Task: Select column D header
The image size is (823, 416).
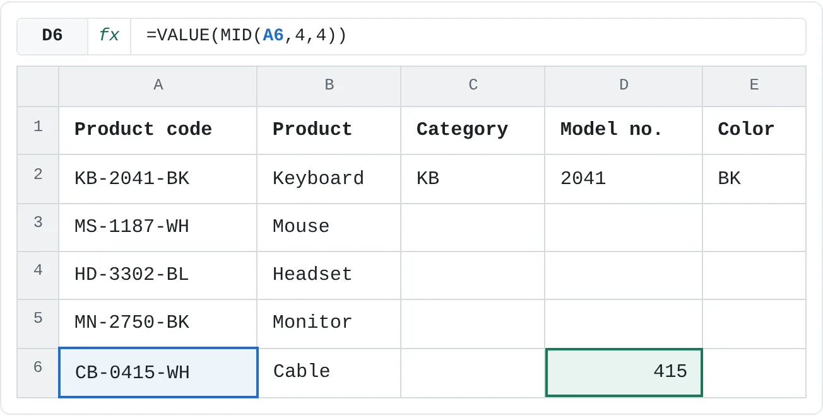Action: click(624, 86)
